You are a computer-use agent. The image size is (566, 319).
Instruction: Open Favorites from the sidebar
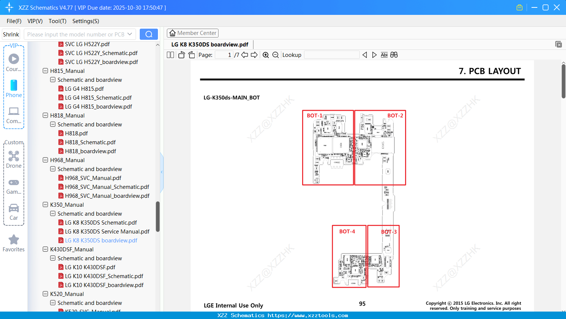[14, 243]
